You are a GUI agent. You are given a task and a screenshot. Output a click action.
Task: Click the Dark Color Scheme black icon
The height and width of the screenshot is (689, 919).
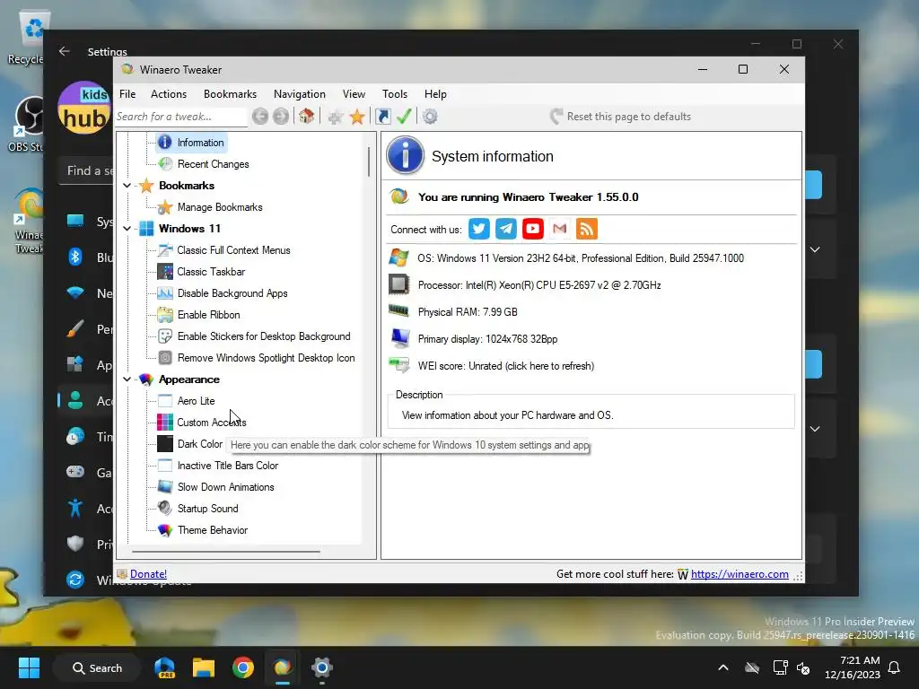pos(165,444)
